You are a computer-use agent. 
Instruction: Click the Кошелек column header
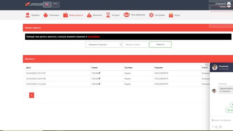click(159, 68)
